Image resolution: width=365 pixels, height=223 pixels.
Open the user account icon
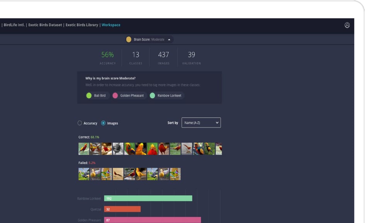347,25
